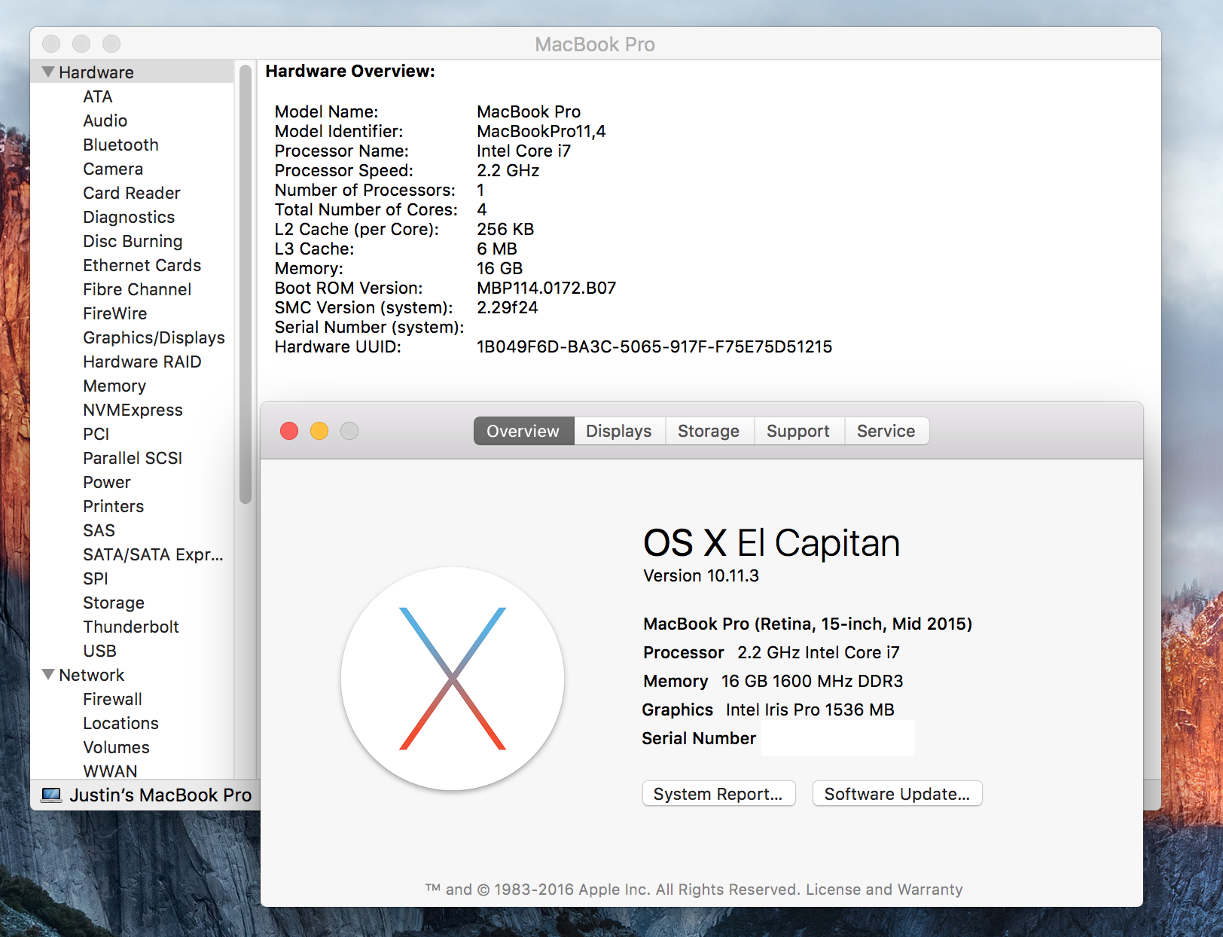
Task: Open Firewall under Network
Action: click(112, 699)
